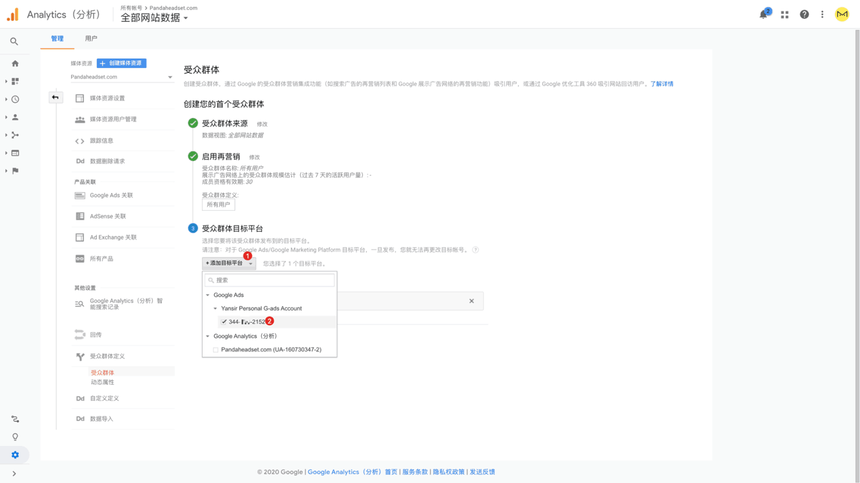Click the help question mark icon

804,14
